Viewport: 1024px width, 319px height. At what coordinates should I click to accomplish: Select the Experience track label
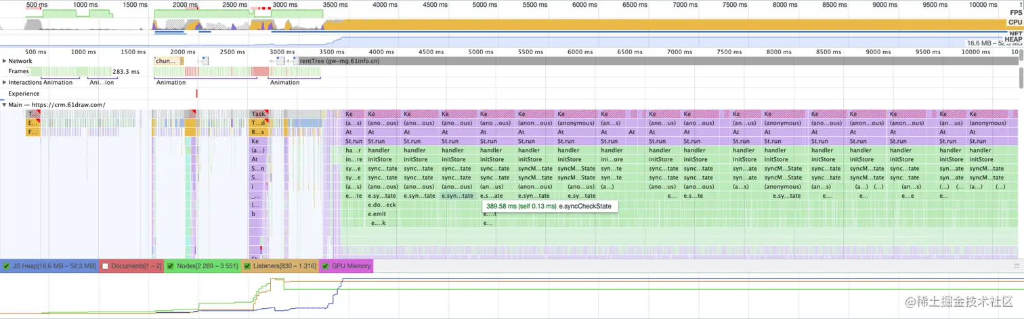[24, 93]
